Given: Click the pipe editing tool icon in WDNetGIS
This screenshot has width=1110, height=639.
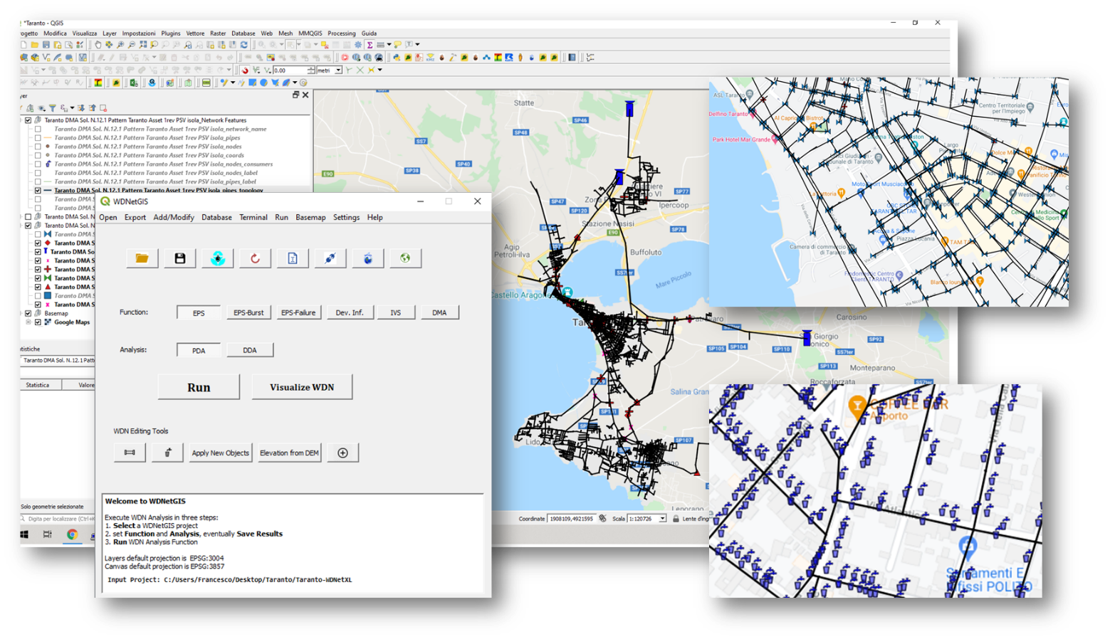Looking at the screenshot, I should [x=130, y=453].
